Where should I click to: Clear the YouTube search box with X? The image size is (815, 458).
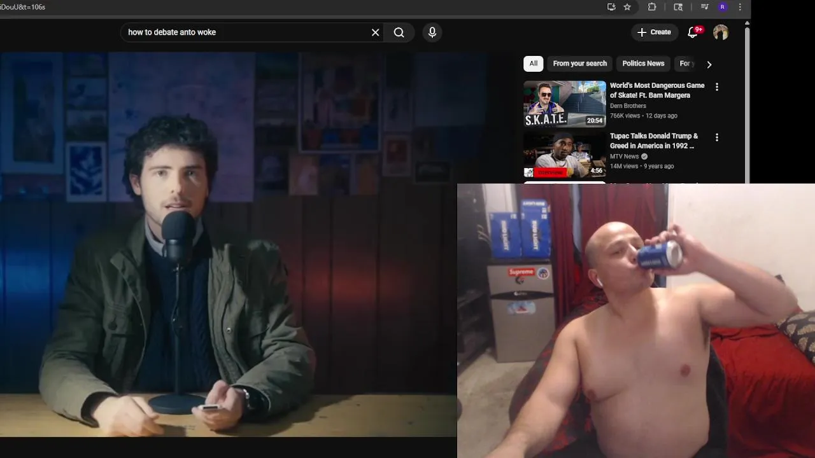tap(375, 32)
